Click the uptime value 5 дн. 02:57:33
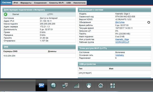The image size is (153, 92). coord(122,25)
